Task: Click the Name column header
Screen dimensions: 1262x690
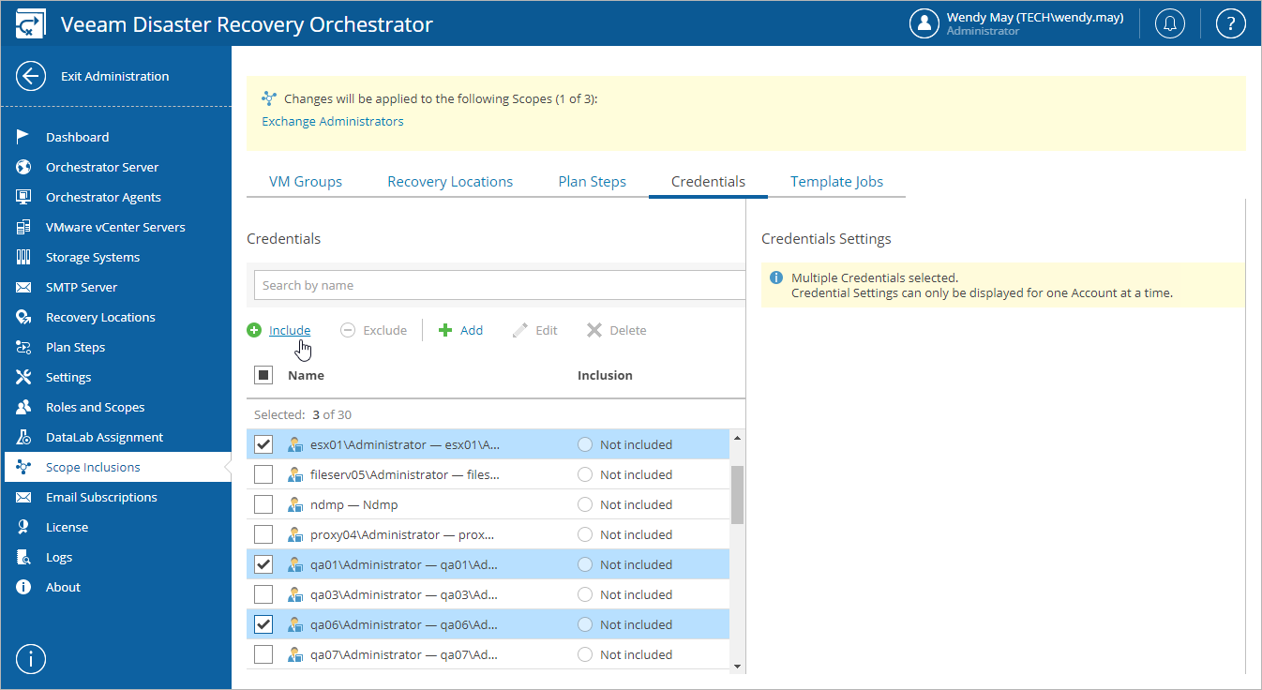Action: click(306, 375)
